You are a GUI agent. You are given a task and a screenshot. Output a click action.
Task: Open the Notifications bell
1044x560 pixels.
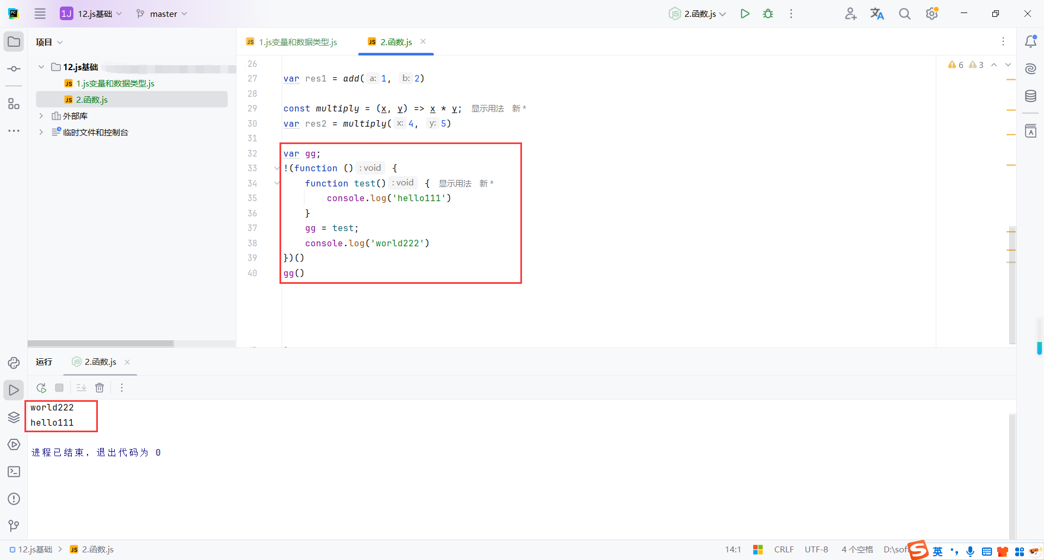(x=1030, y=41)
